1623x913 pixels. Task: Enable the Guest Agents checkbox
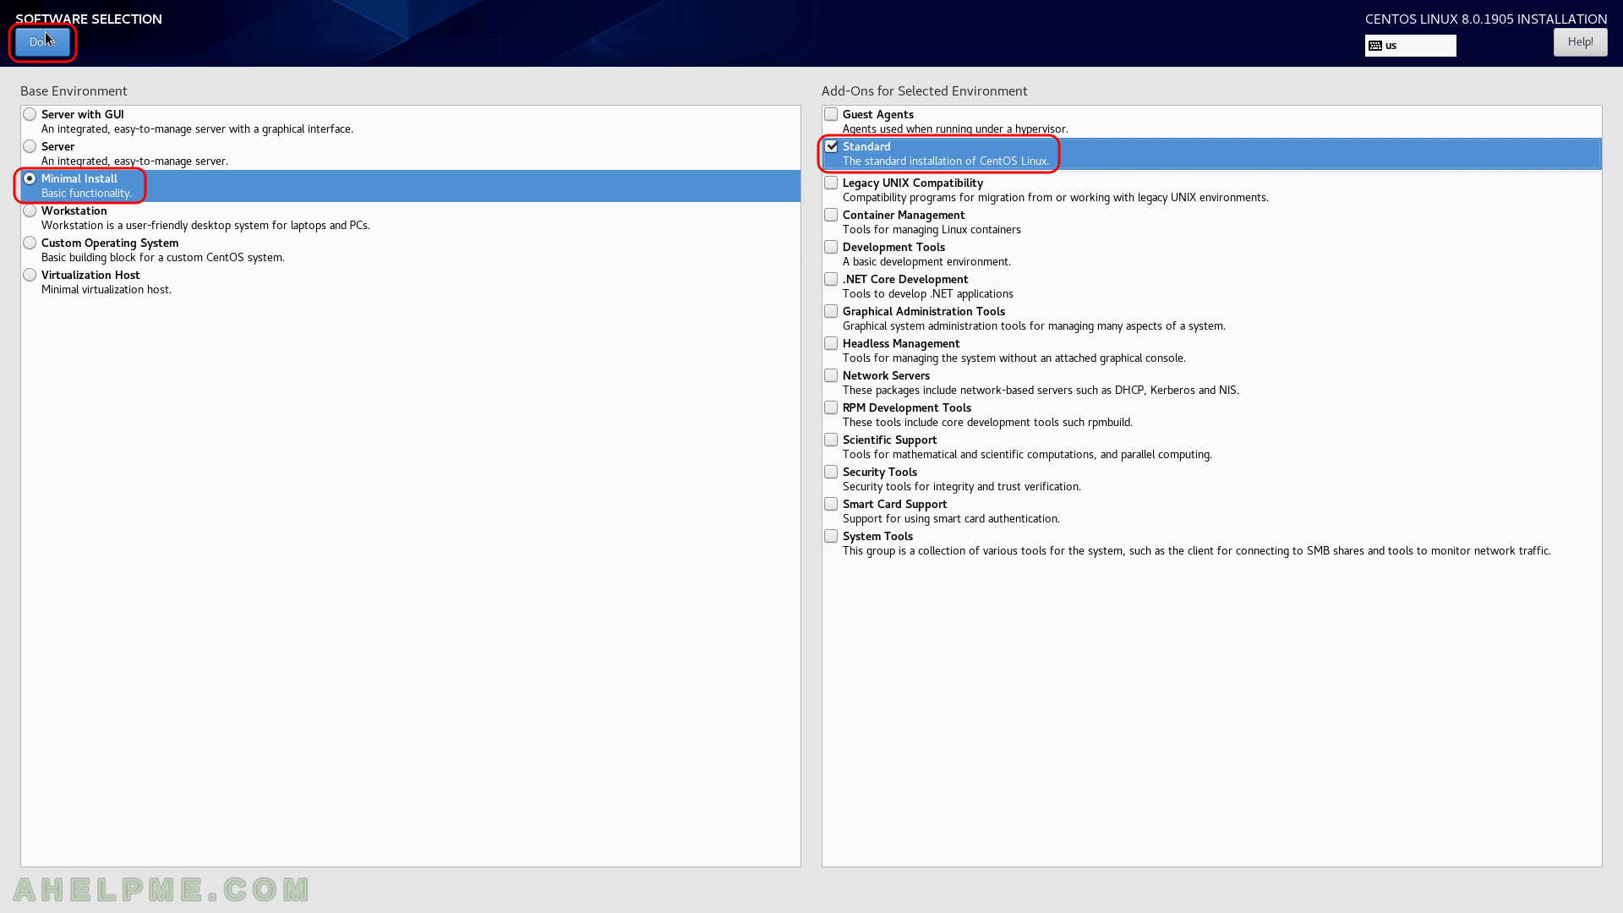pyautogui.click(x=831, y=114)
